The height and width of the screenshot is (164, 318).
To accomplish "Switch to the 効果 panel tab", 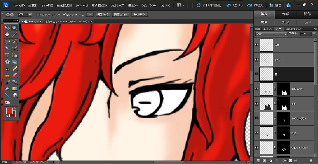I will [257, 29].
